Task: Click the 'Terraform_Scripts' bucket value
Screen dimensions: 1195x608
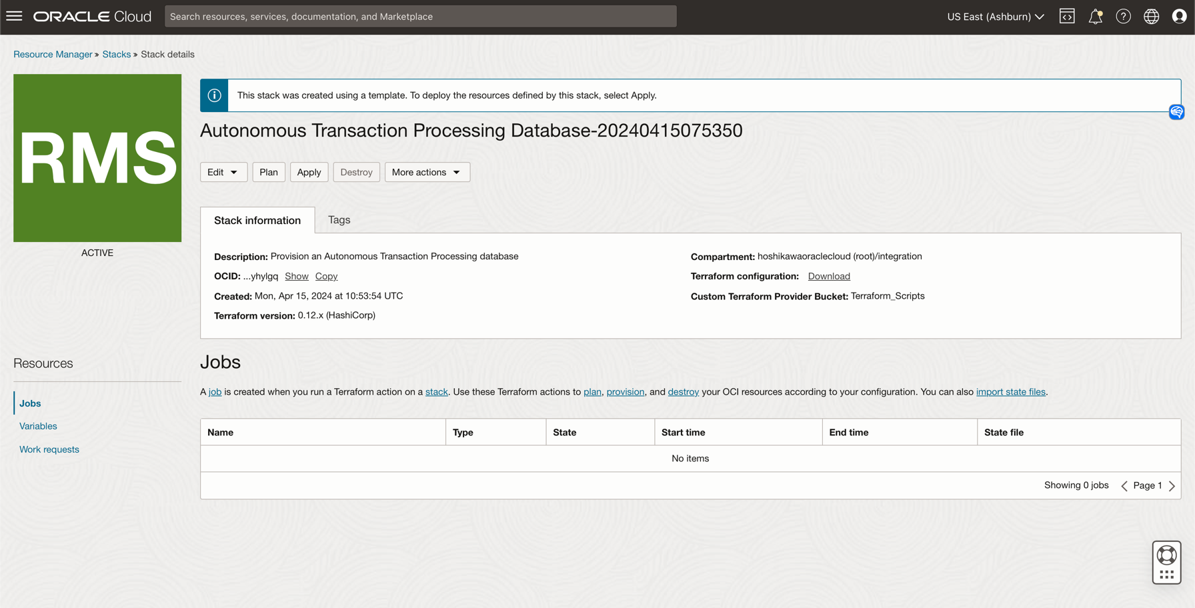Action: [x=888, y=296]
